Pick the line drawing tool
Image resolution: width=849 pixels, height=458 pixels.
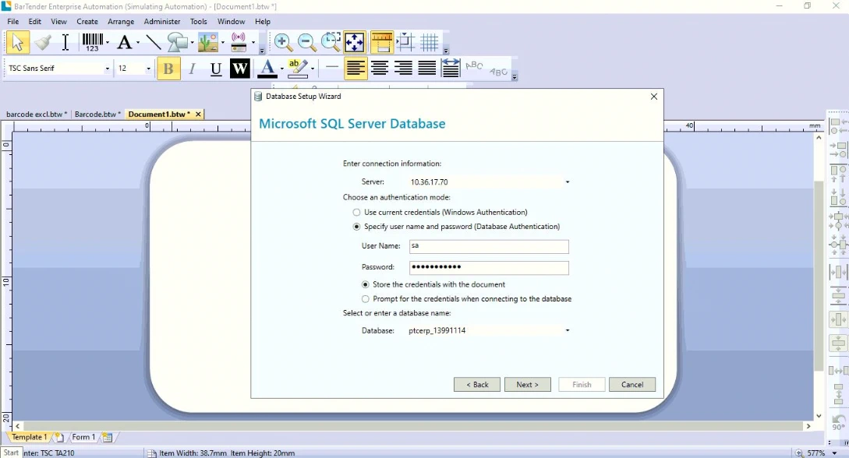154,42
